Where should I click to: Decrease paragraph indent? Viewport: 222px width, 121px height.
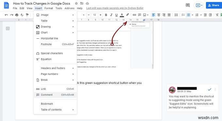(205, 15)
